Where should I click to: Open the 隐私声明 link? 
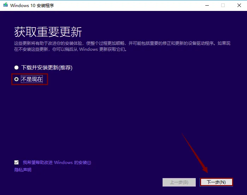pyautogui.click(x=23, y=170)
